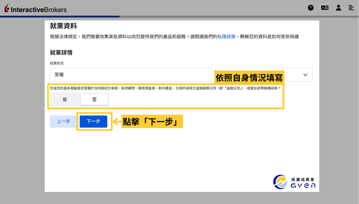359x204 pixels.
Task: Click the 下一步 button
Action: click(93, 121)
